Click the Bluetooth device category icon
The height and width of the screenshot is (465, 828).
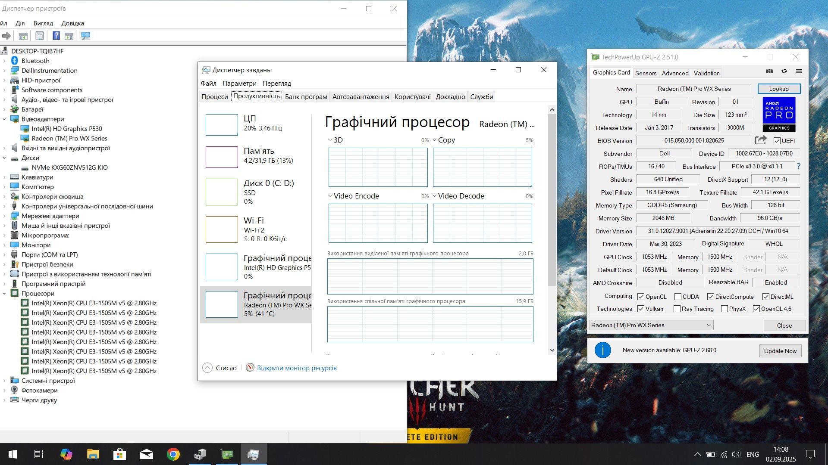pos(15,61)
